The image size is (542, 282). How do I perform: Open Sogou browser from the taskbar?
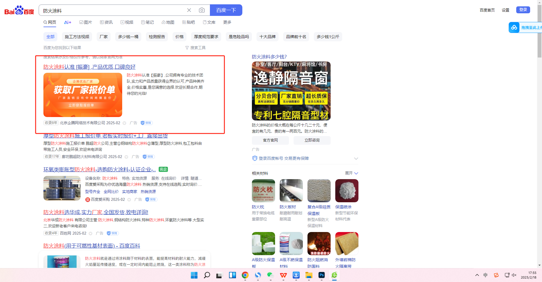tap(258, 275)
